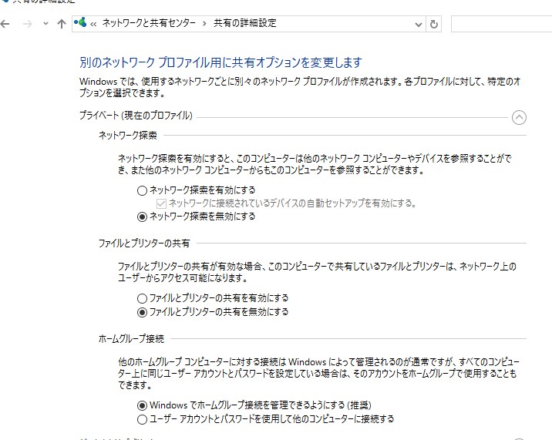Go back with the left arrow button

(x=5, y=24)
